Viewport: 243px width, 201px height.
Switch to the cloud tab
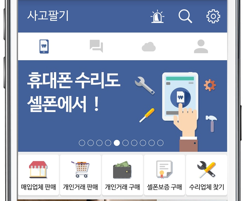point(149,46)
